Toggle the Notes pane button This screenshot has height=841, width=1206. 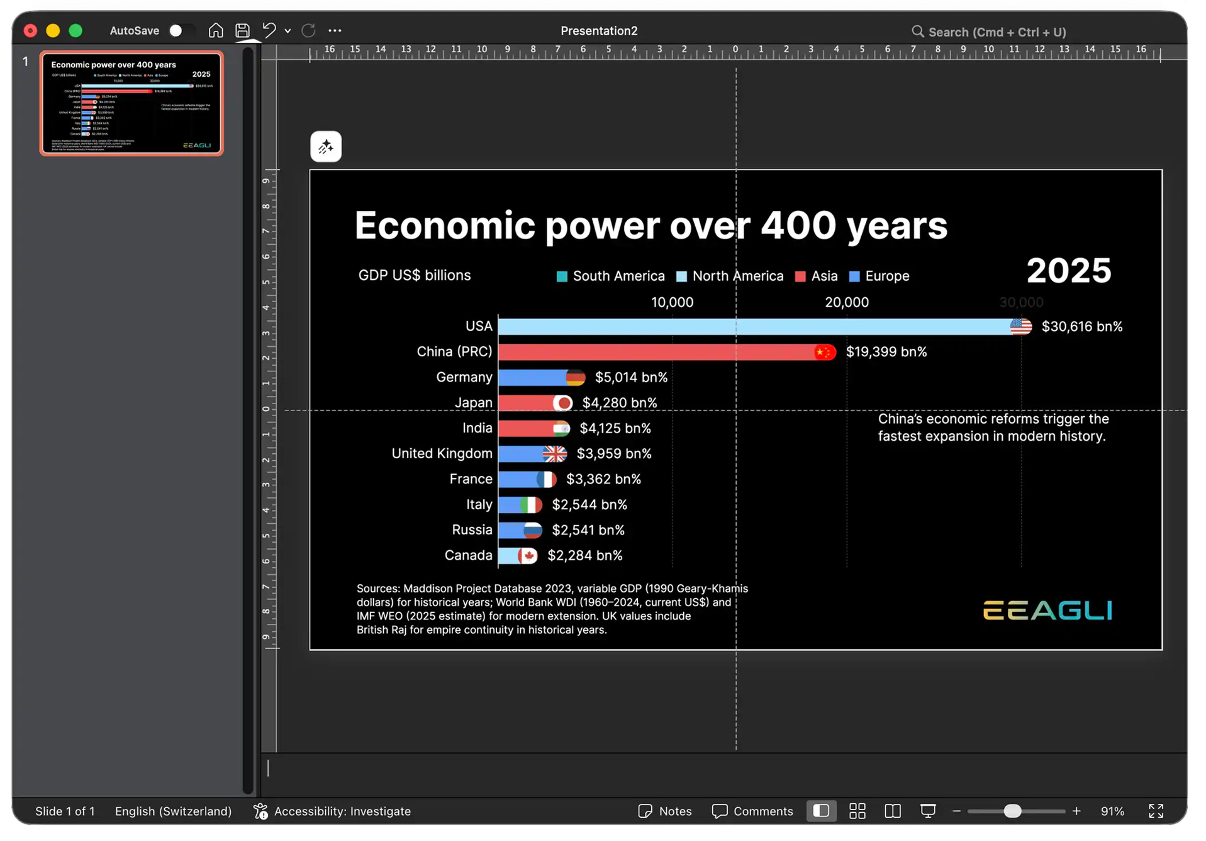coord(665,811)
